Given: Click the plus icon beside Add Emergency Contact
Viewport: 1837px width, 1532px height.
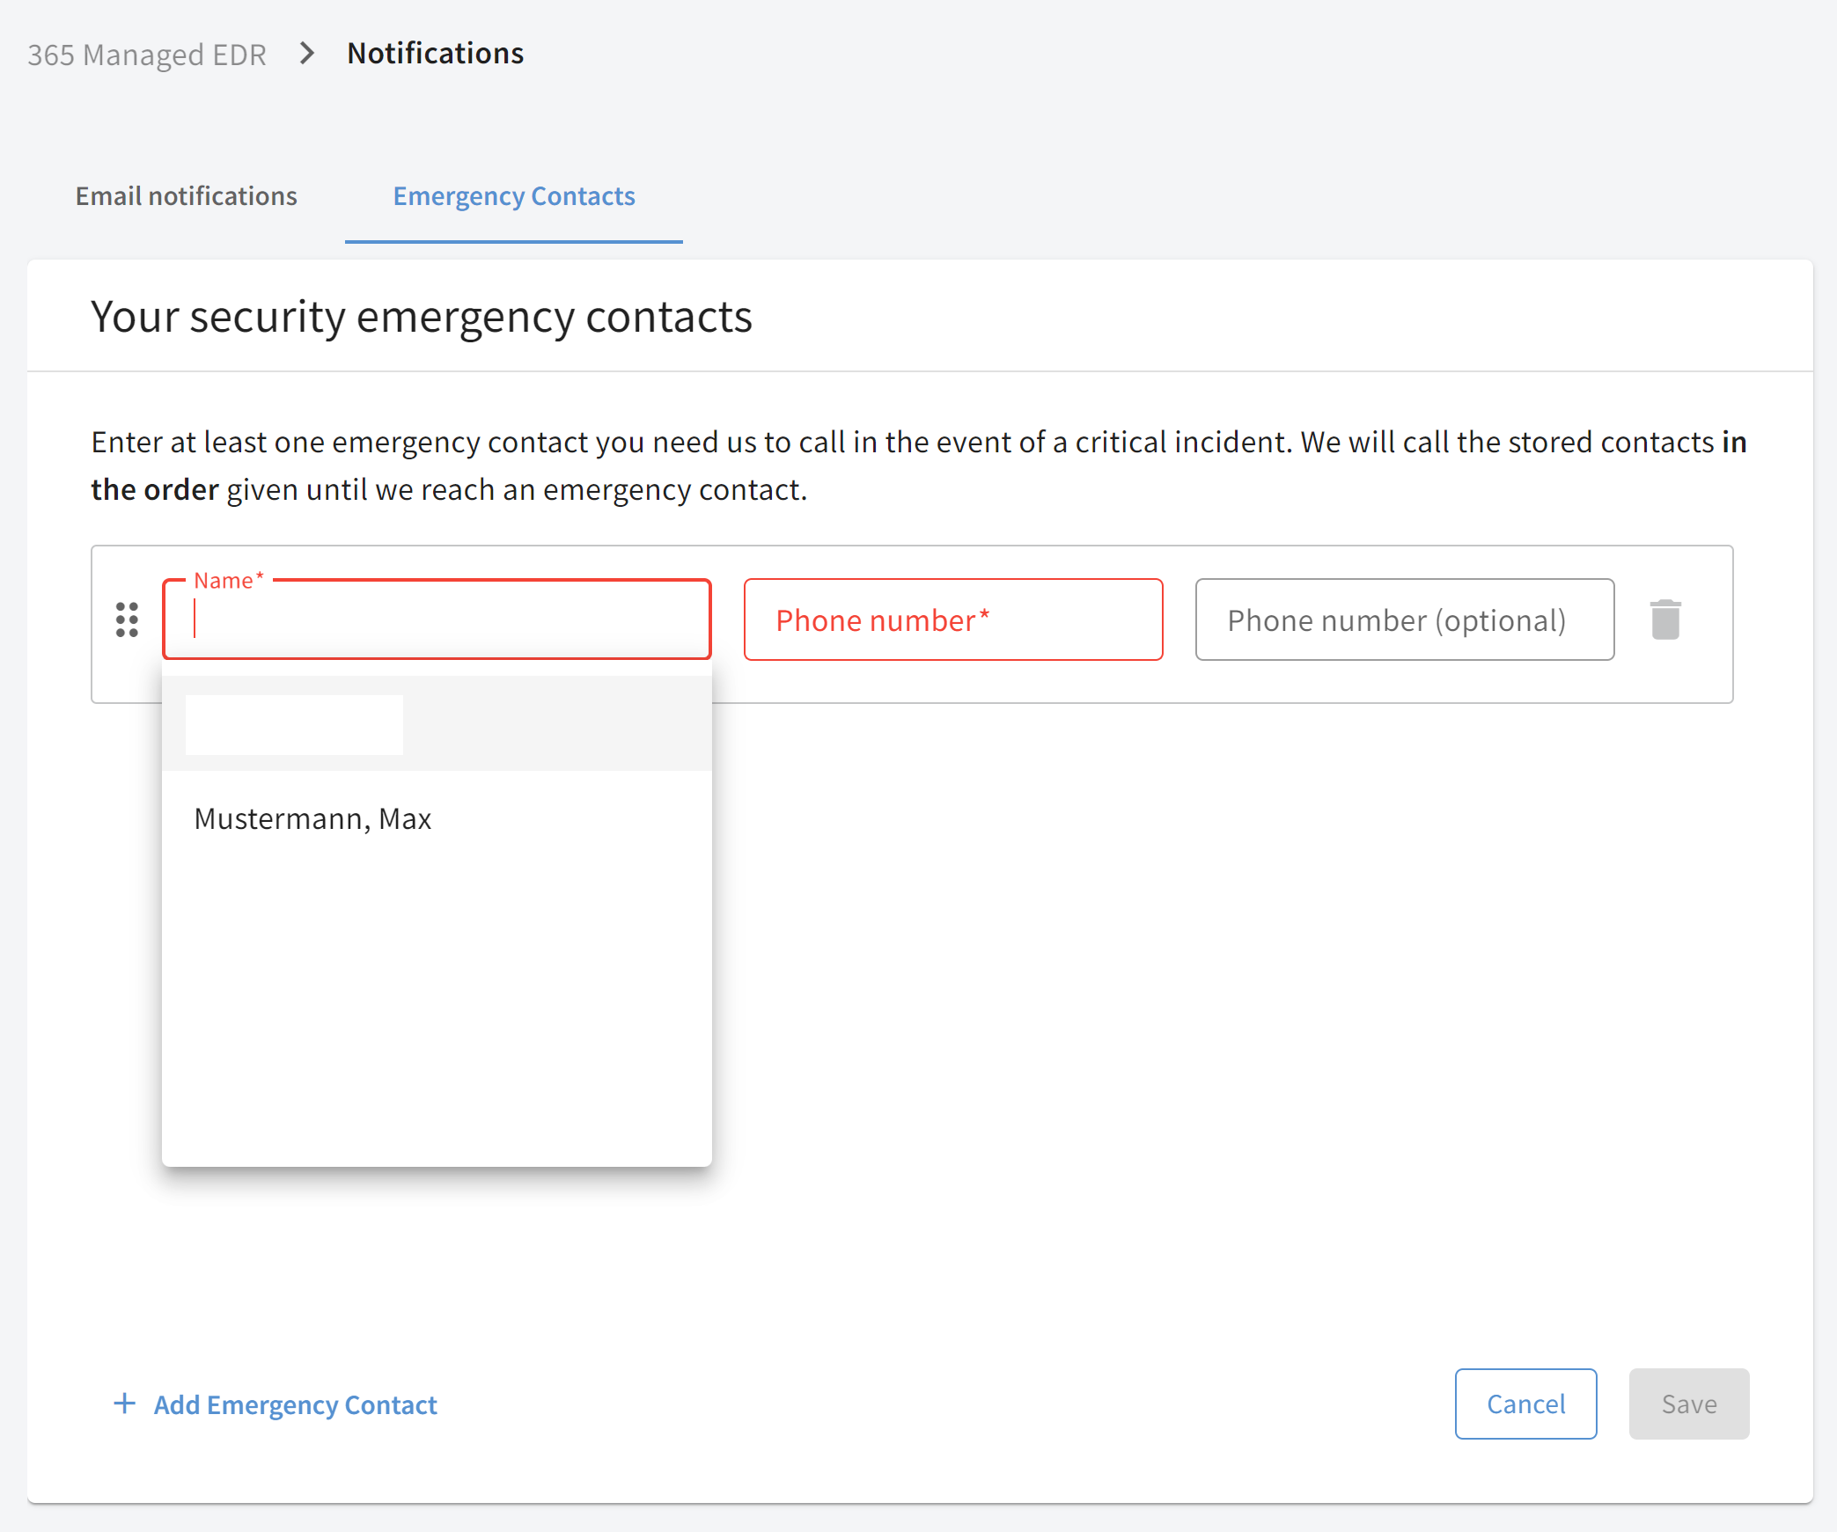Looking at the screenshot, I should pyautogui.click(x=125, y=1404).
